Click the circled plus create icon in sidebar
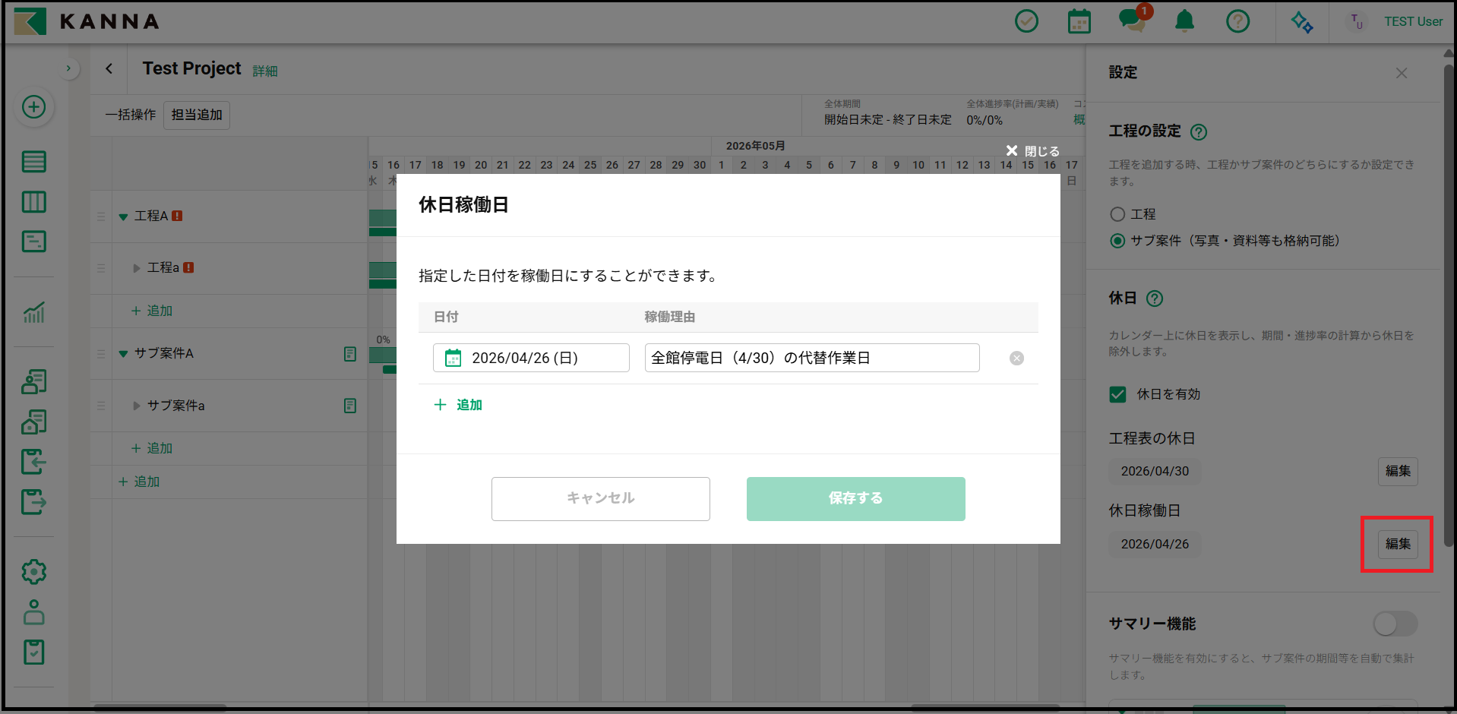The height and width of the screenshot is (714, 1457). click(33, 107)
